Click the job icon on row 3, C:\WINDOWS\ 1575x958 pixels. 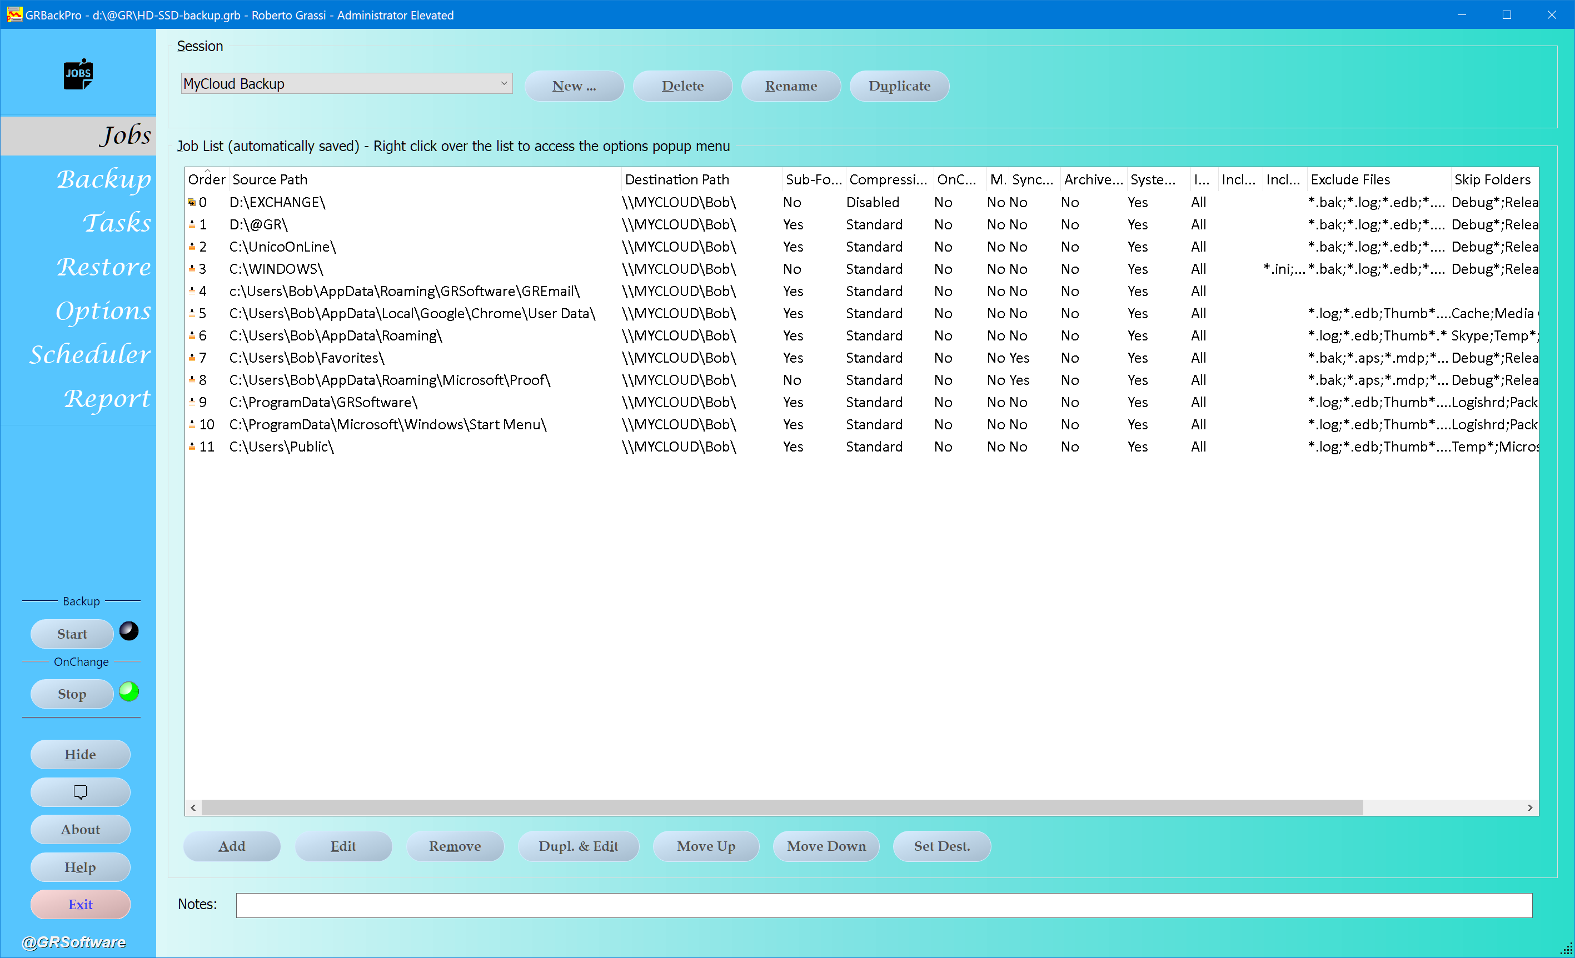pos(192,269)
